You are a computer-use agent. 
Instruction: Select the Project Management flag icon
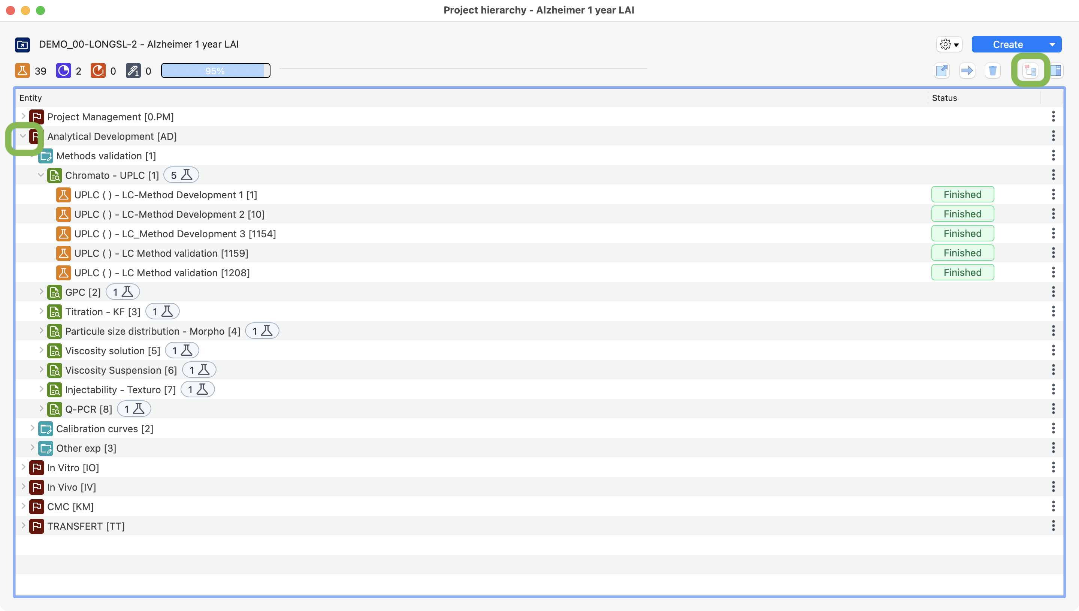(36, 117)
